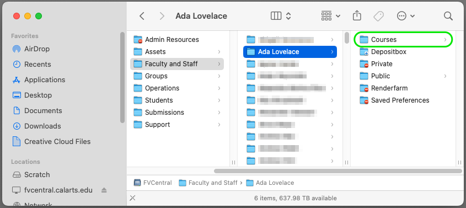The image size is (466, 208).
Task: Click the '6 items, 637.98 TB available' text
Action: [296, 198]
